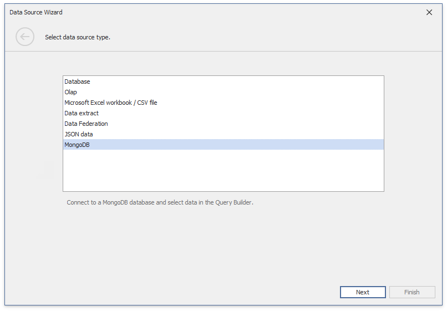Click the MongoDB description text below list
447x311 pixels.
(160, 202)
